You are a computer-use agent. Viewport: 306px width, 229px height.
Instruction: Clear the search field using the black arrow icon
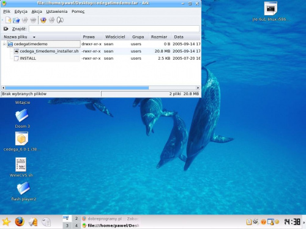point(6,29)
